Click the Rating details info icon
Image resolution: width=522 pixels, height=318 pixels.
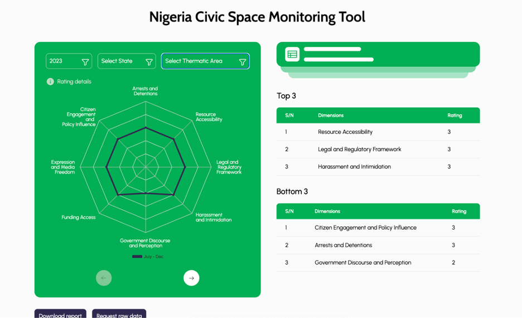[50, 81]
